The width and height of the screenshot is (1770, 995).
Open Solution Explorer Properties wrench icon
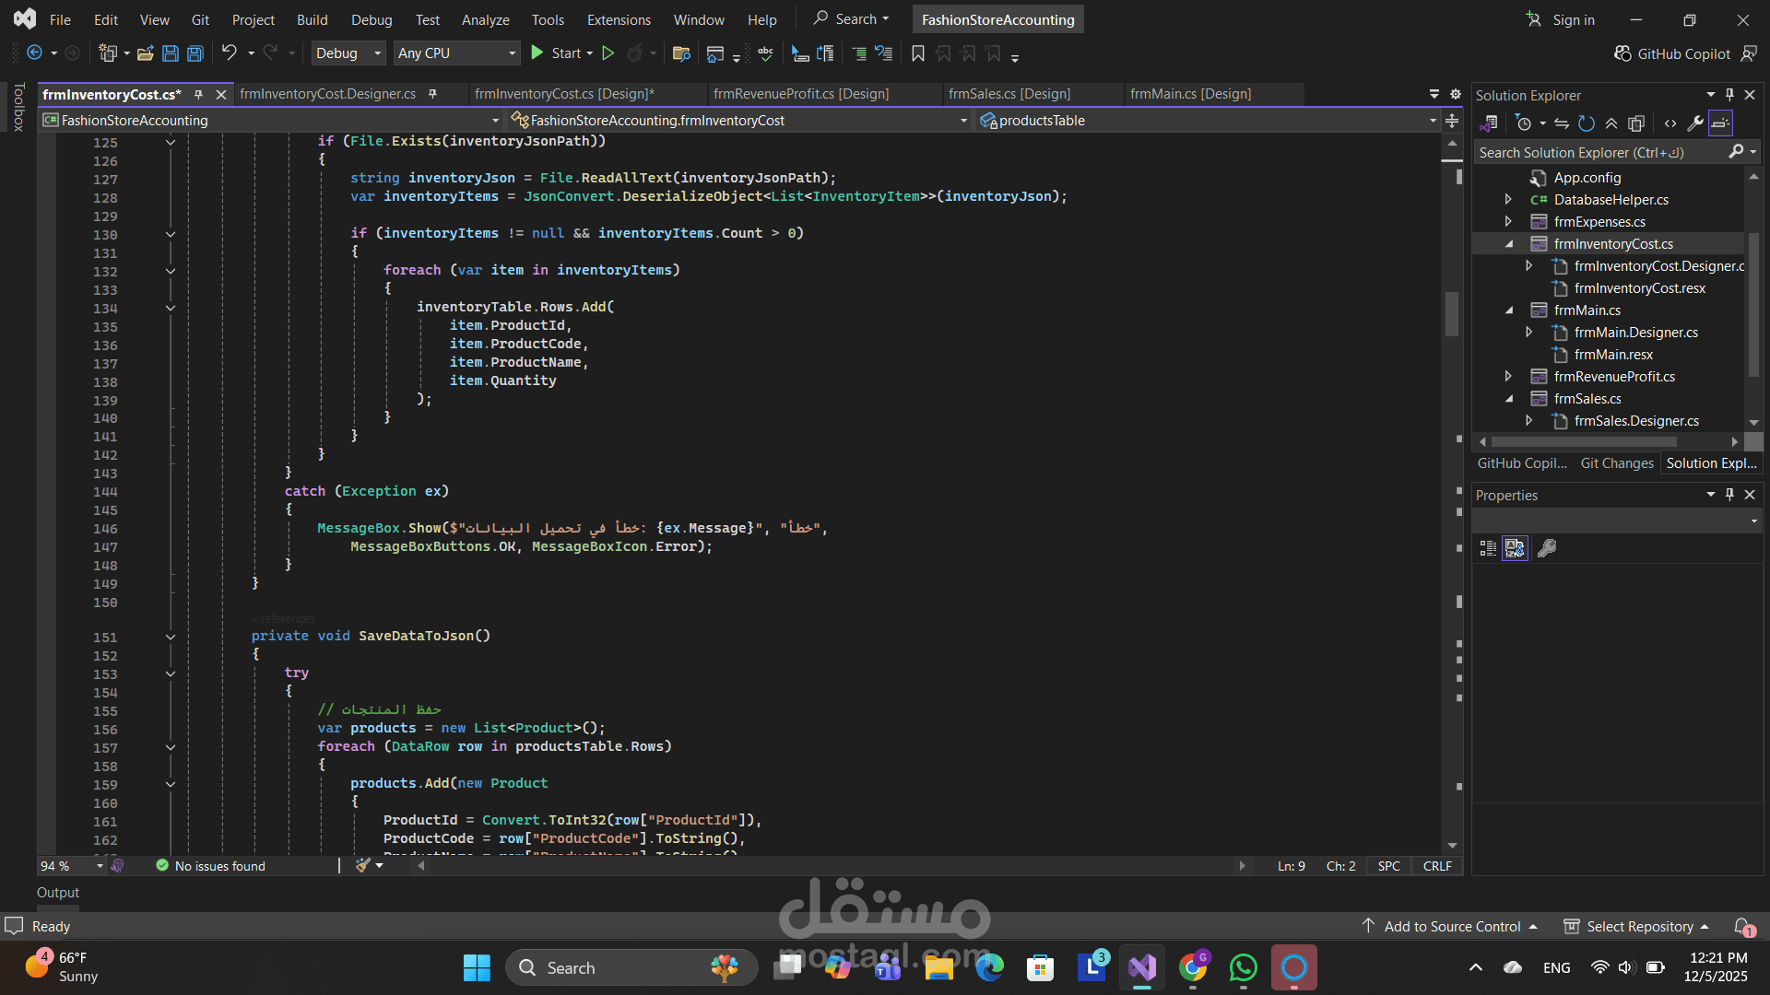1694,123
